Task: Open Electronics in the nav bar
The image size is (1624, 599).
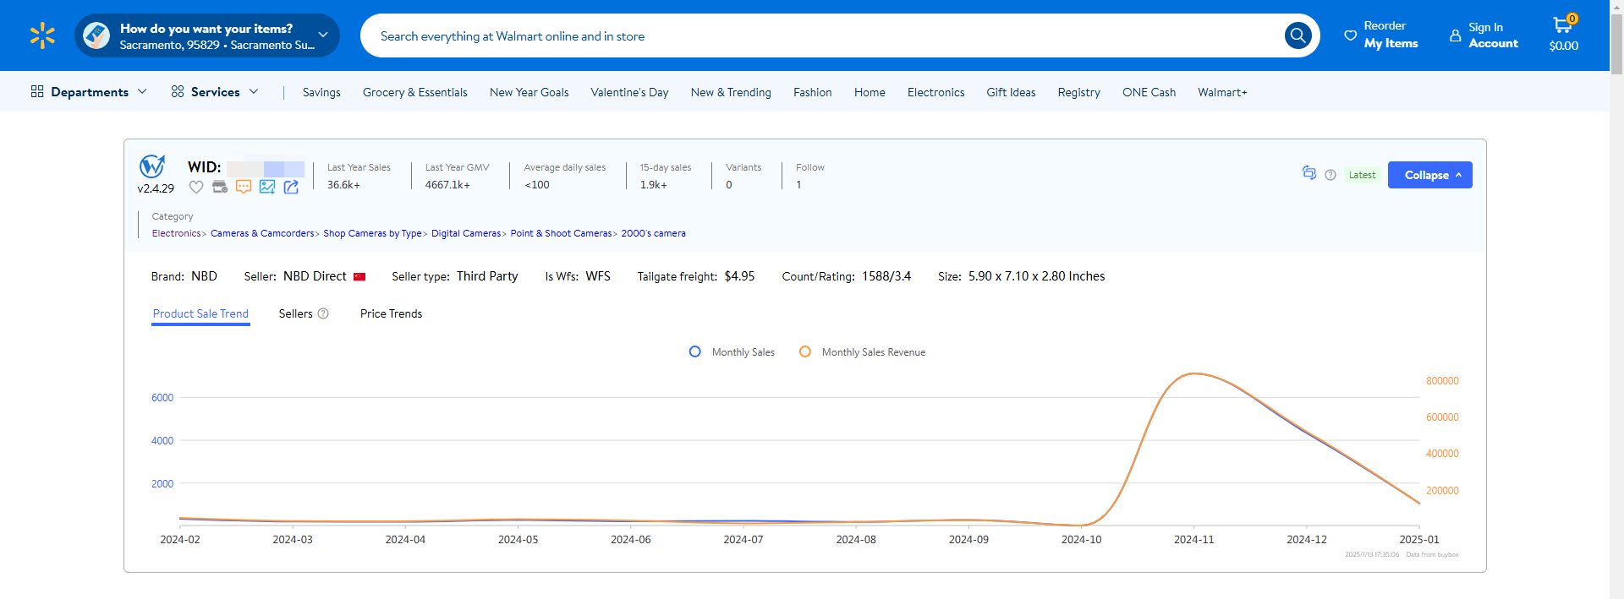Action: pos(935,92)
